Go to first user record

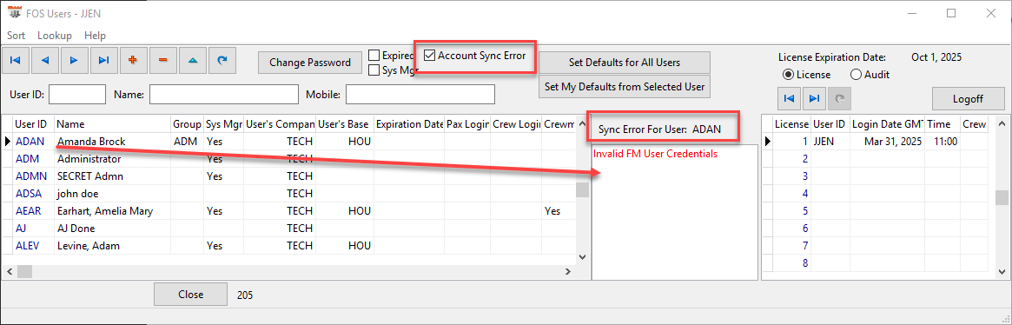click(x=16, y=60)
